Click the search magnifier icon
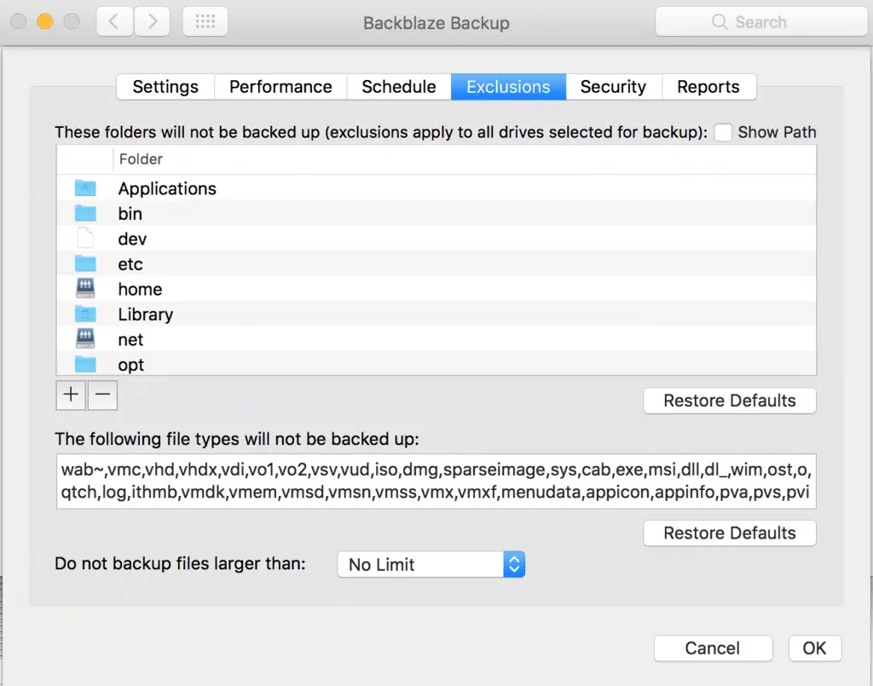The image size is (873, 686). tap(720, 22)
